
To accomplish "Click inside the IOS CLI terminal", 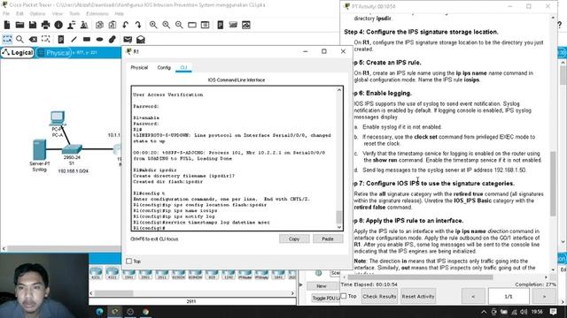I will (x=235, y=158).
